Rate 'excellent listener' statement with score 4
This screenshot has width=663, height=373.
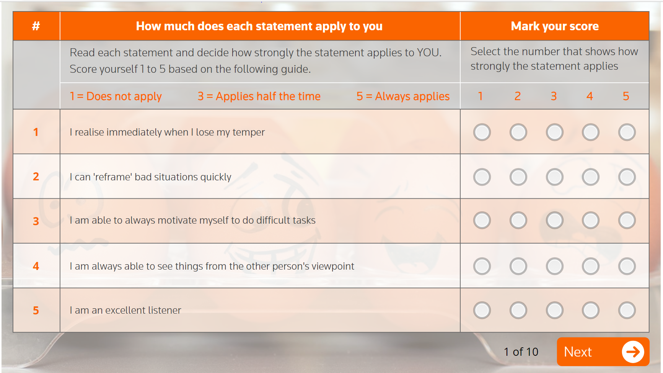point(590,310)
